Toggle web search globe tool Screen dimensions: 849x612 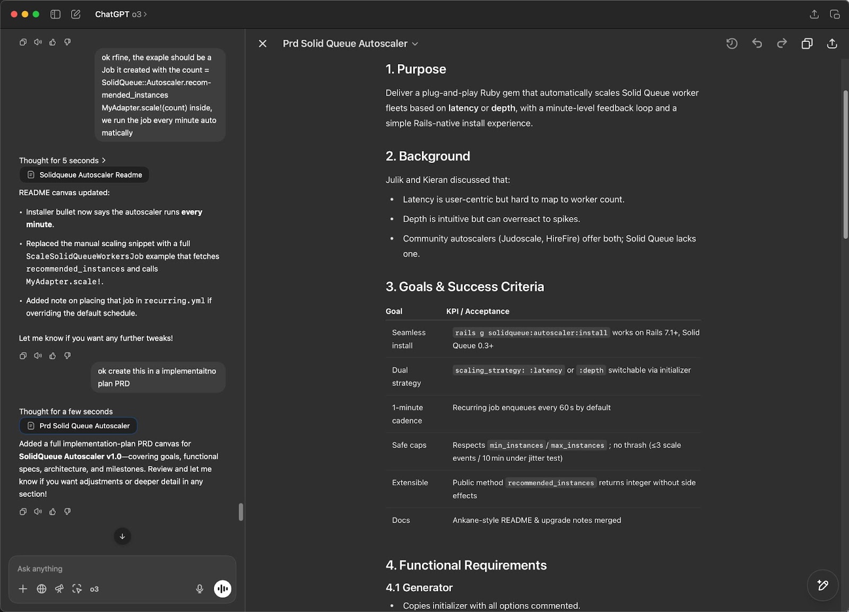41,589
